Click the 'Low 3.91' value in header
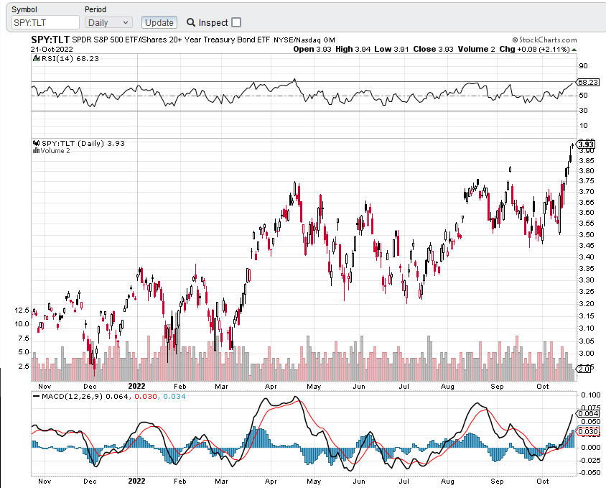The image size is (606, 488). (x=391, y=49)
